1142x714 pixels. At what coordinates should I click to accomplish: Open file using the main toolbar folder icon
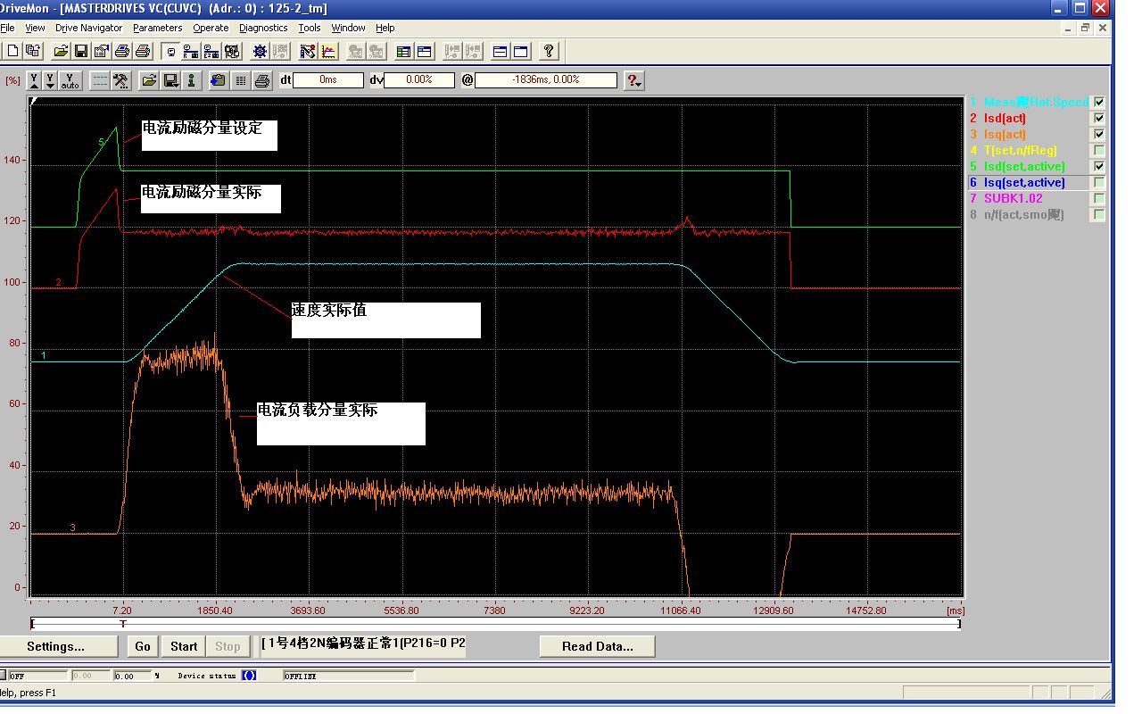(62, 52)
